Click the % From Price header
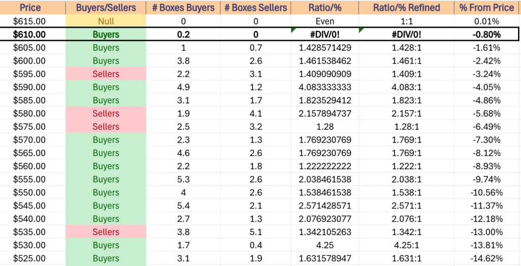Screen dimensions: 521x266 [x=487, y=8]
